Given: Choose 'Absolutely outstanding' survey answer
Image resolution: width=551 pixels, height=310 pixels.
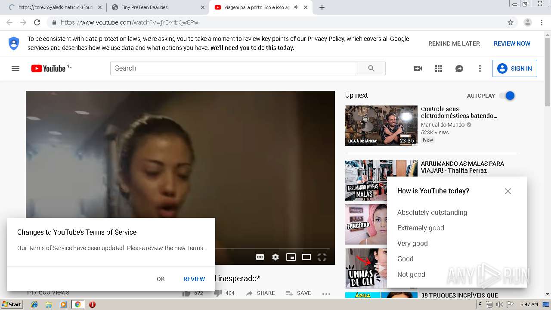Looking at the screenshot, I should tap(432, 212).
